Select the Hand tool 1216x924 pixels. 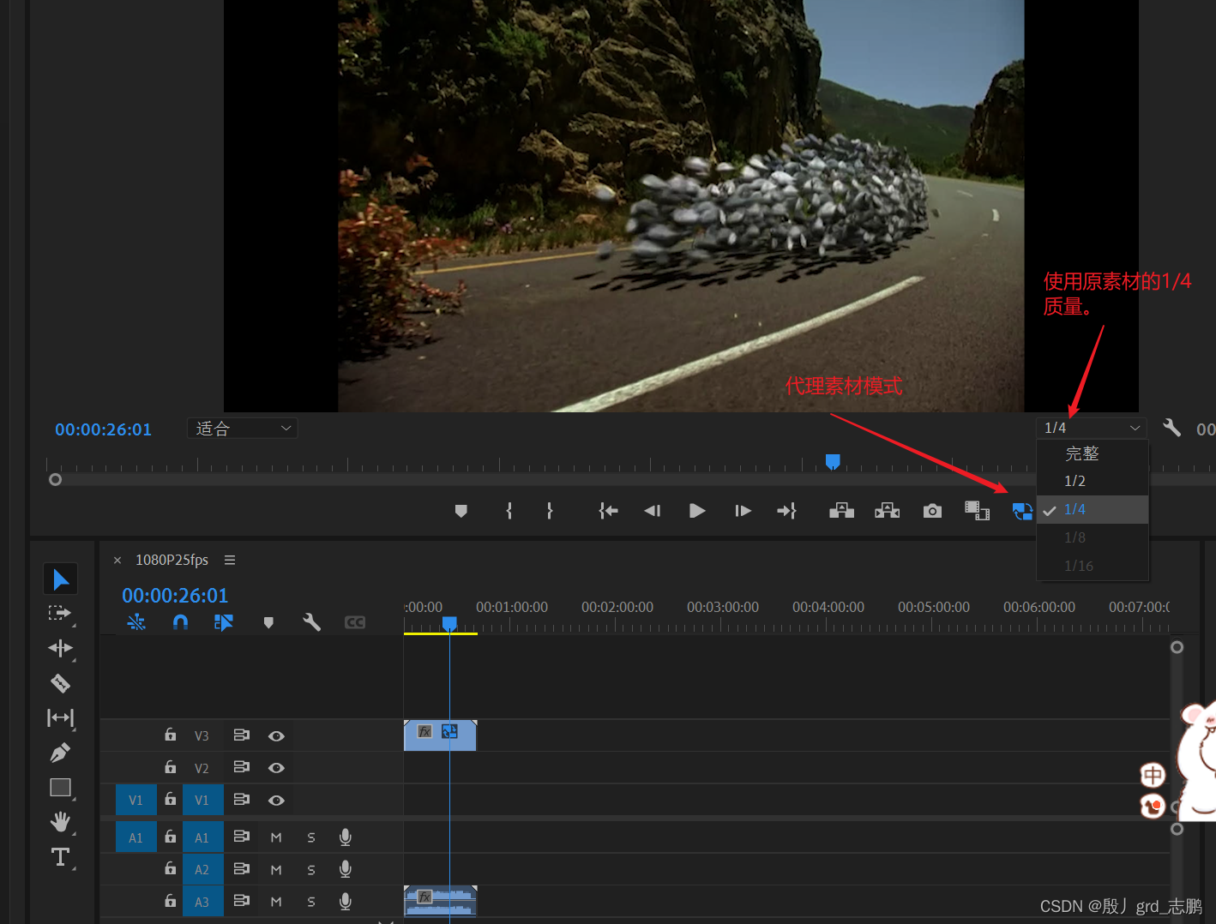click(x=60, y=822)
